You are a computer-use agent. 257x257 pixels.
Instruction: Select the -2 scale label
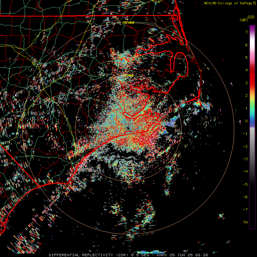pos(245,146)
